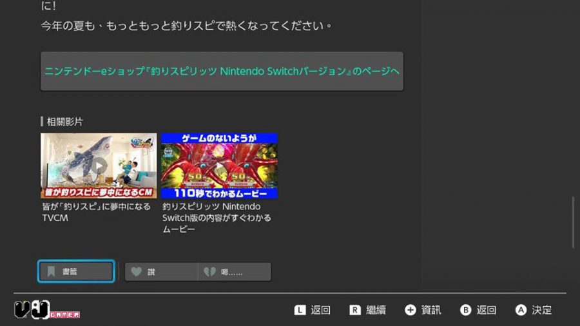Open the Nintendo eShop page link for 釣りスピリッツ
The width and height of the screenshot is (580, 326).
click(x=222, y=71)
